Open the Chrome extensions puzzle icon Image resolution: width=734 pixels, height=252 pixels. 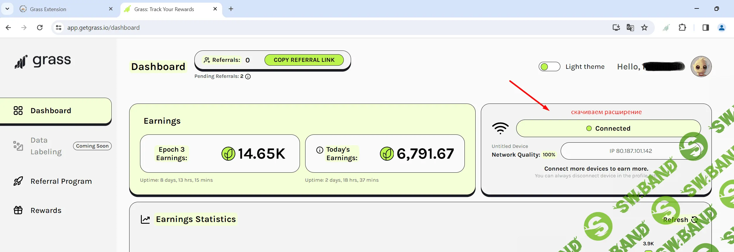[x=682, y=28]
